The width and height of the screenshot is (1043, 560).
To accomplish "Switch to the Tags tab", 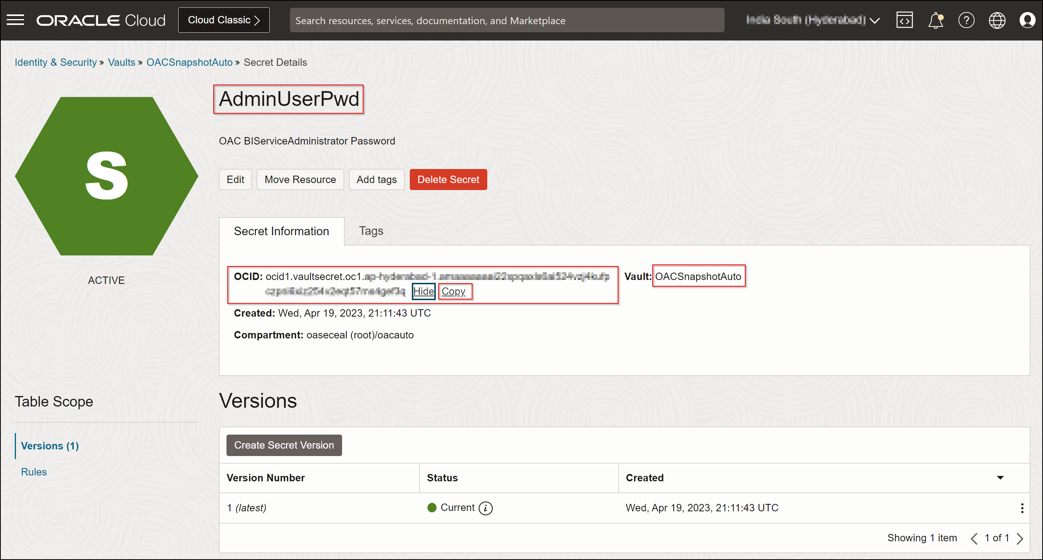I will tap(371, 231).
